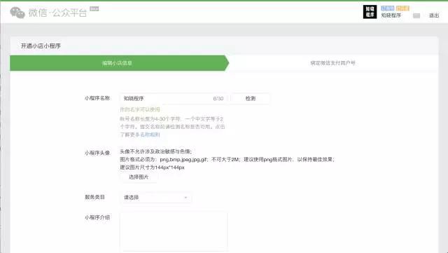Select the 绑定微信支付商户号 step tab
This screenshot has height=253, width=448.
333,63
